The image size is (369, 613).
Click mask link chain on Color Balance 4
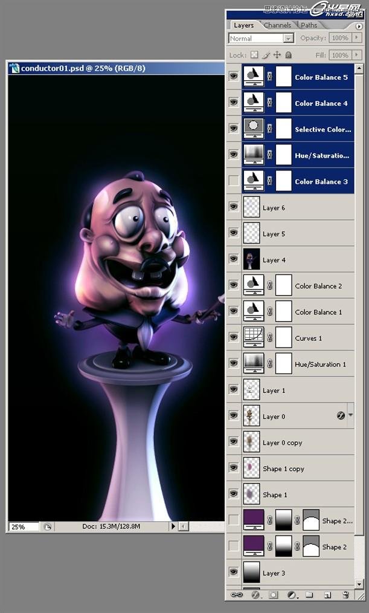(x=269, y=102)
